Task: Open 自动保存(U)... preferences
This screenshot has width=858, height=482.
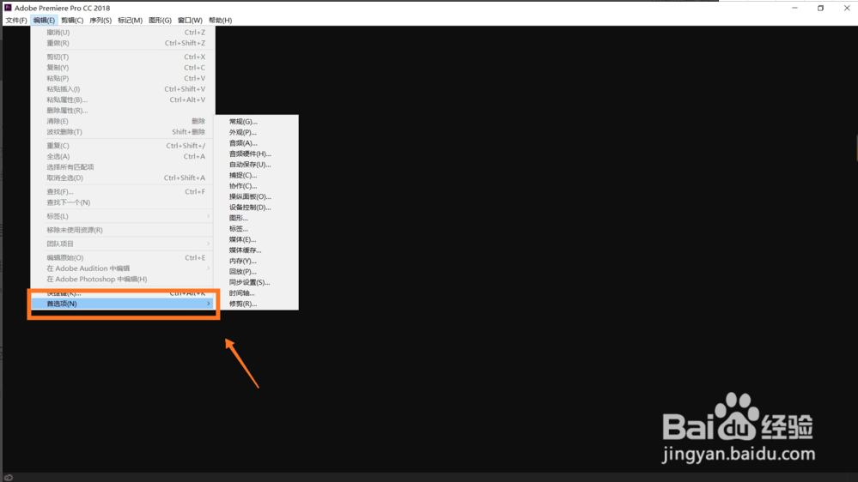Action: click(256, 165)
